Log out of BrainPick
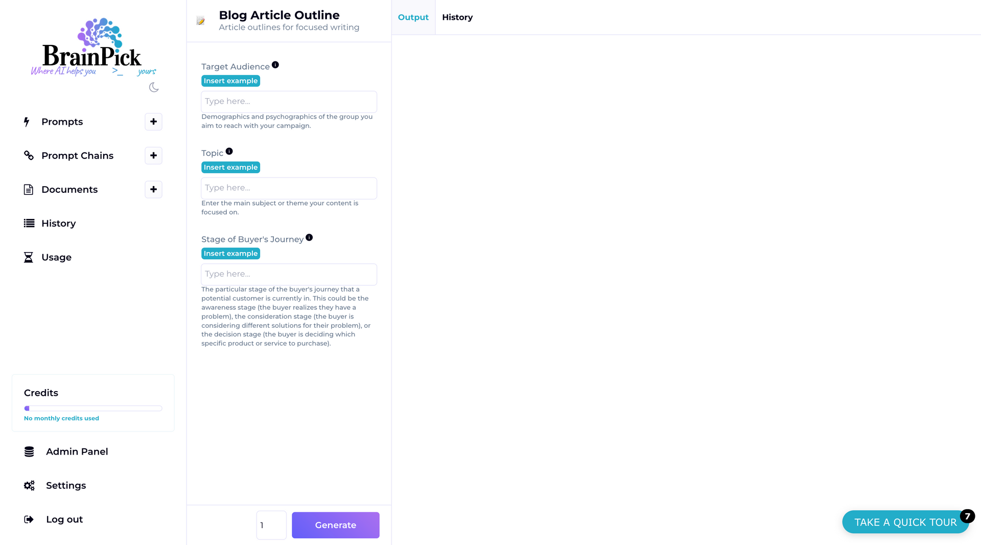 (x=64, y=519)
